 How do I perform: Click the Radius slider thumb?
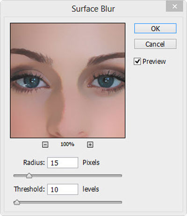(x=29, y=176)
